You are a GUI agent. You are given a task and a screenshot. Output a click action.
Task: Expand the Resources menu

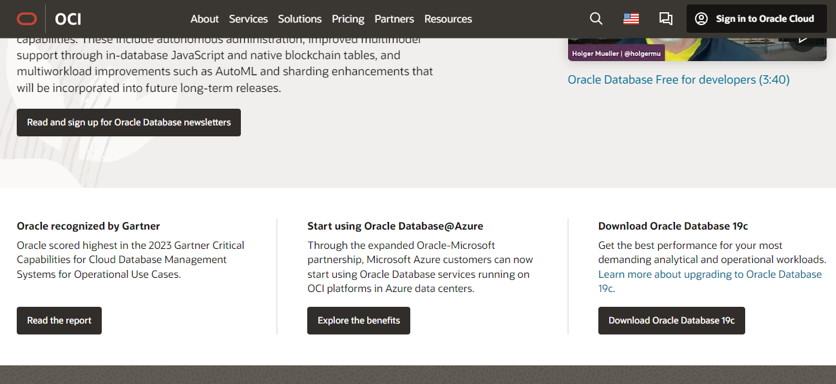448,19
